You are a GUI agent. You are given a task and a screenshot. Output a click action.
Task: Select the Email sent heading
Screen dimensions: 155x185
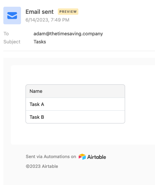coord(40,12)
